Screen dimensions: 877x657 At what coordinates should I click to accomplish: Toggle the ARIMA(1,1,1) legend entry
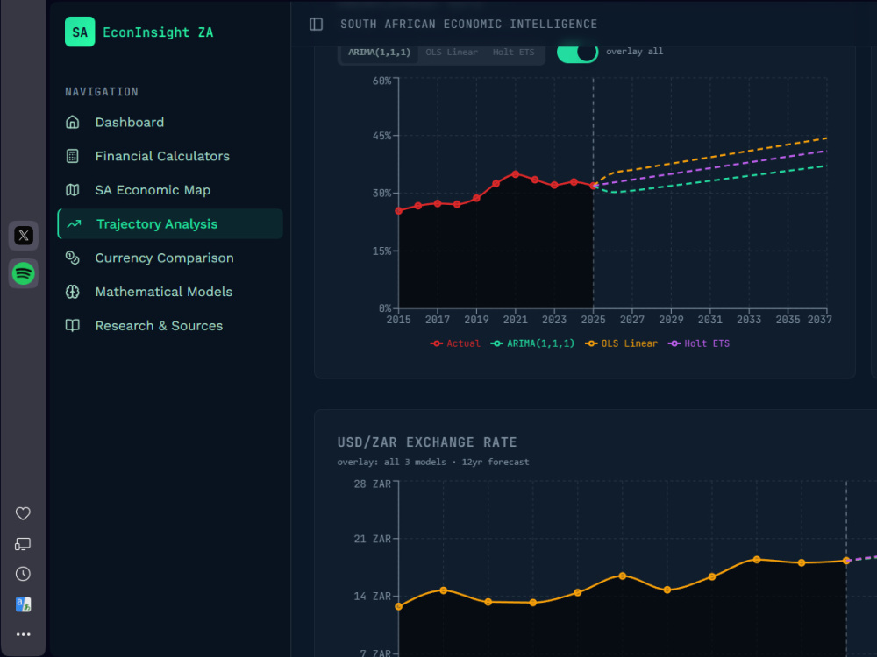tap(532, 343)
